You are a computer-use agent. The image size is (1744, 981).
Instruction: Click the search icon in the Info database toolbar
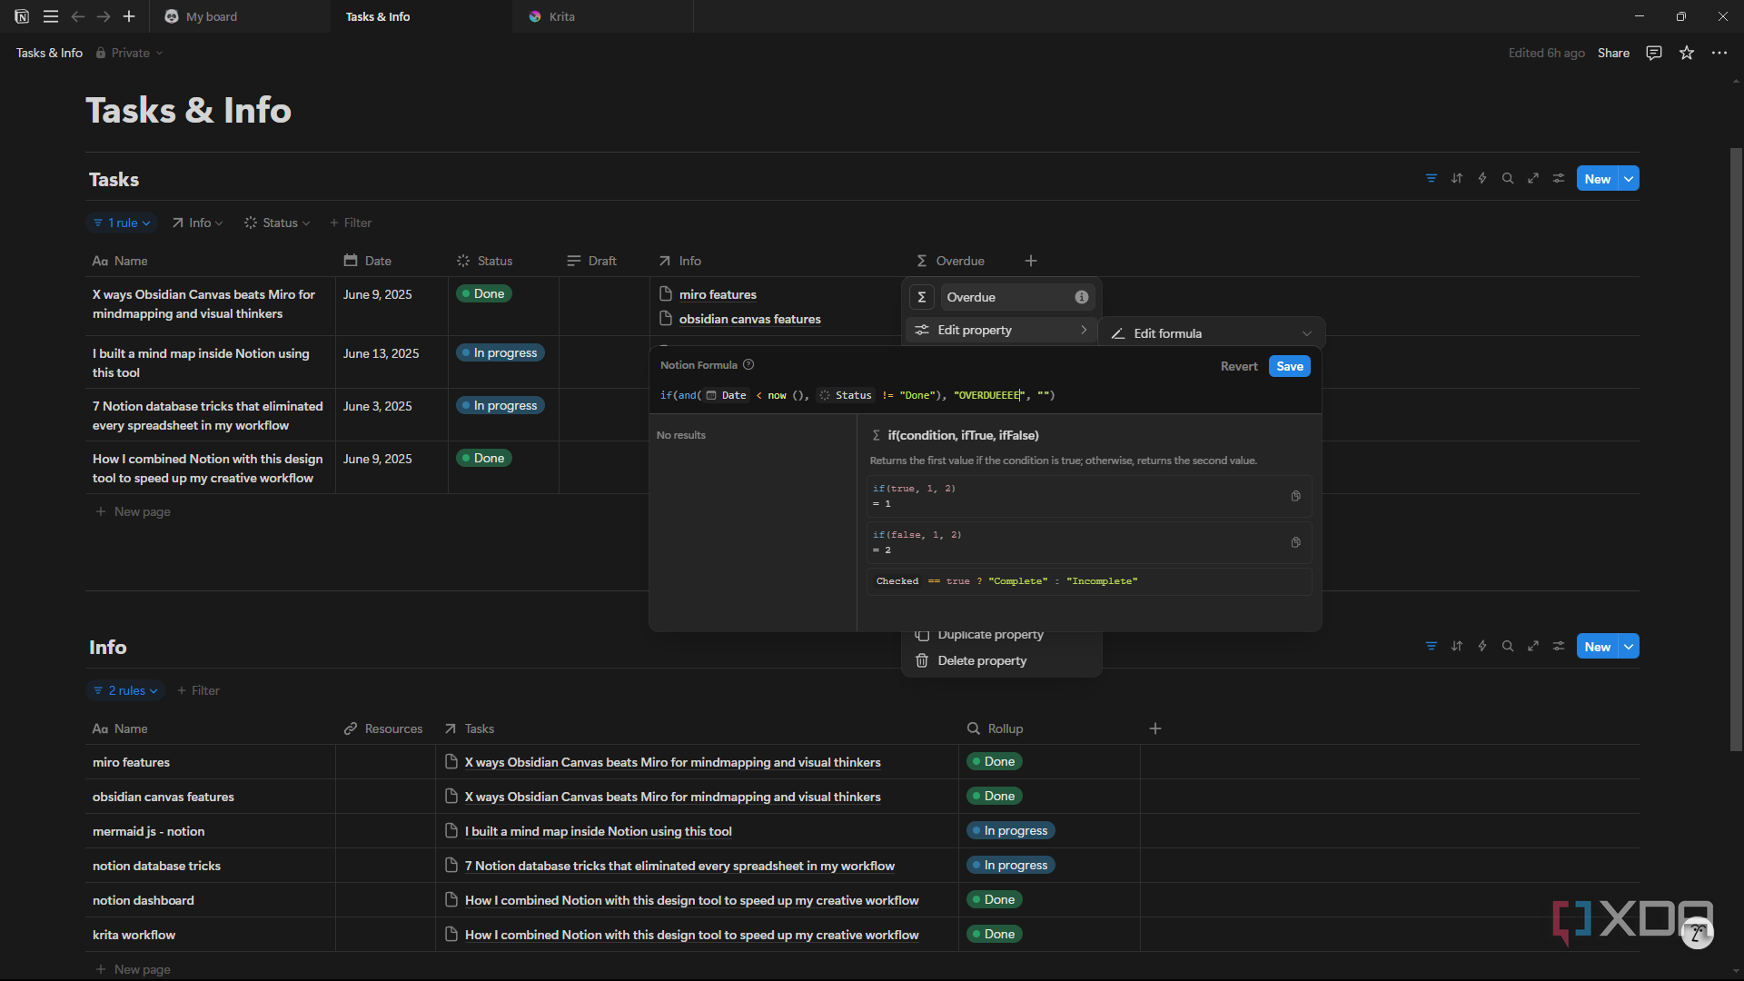1508,647
